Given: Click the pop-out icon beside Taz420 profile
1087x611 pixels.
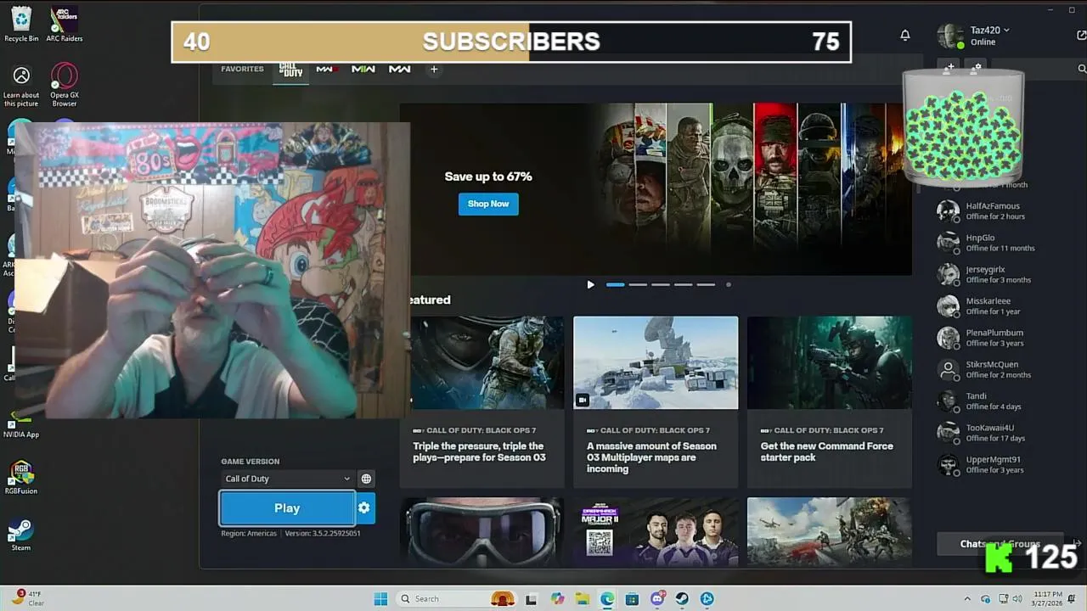Looking at the screenshot, I should [1081, 36].
